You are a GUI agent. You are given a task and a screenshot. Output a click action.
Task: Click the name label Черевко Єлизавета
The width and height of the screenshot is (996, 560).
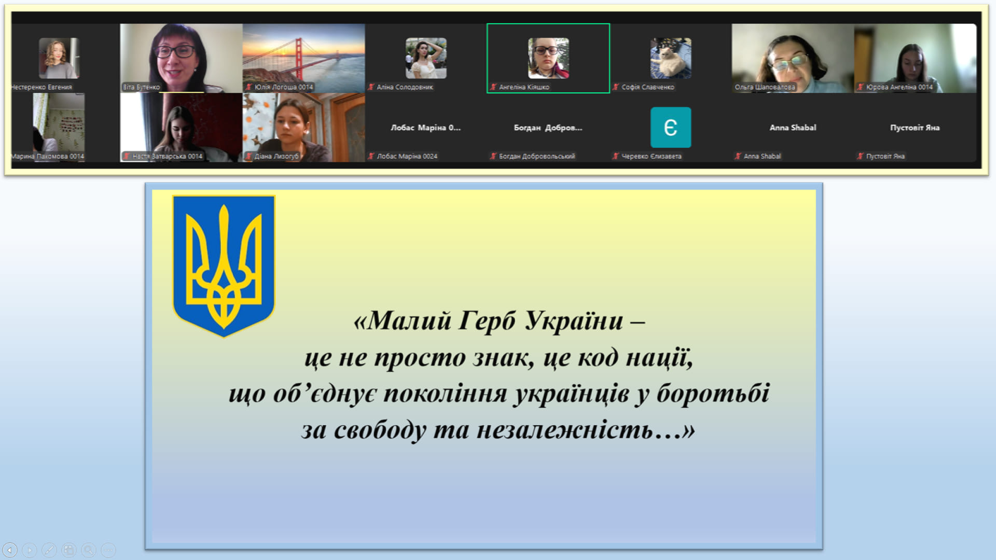coord(652,156)
